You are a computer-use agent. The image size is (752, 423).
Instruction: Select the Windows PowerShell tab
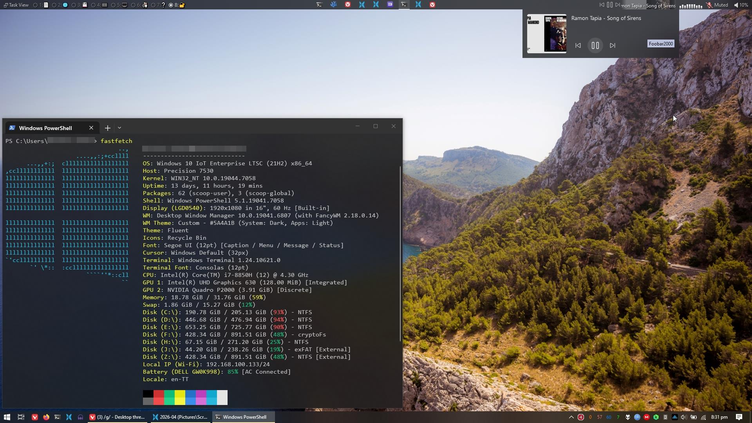click(45, 128)
